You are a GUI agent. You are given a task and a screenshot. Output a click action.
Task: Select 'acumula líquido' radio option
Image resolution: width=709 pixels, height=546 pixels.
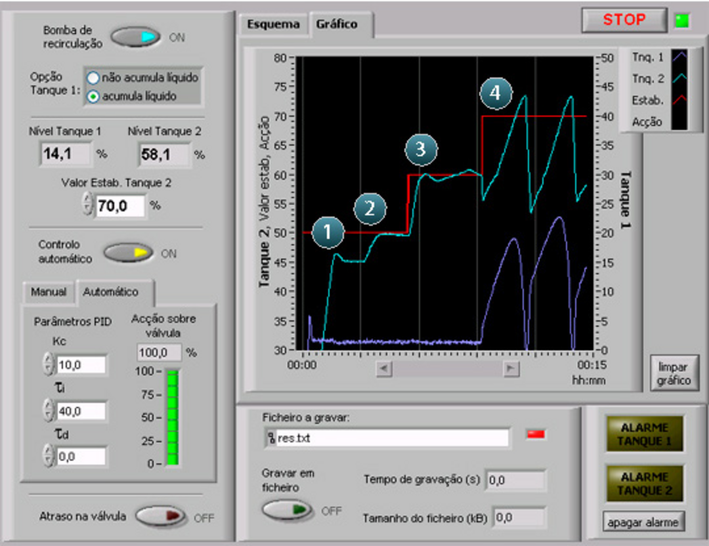pyautogui.click(x=94, y=96)
